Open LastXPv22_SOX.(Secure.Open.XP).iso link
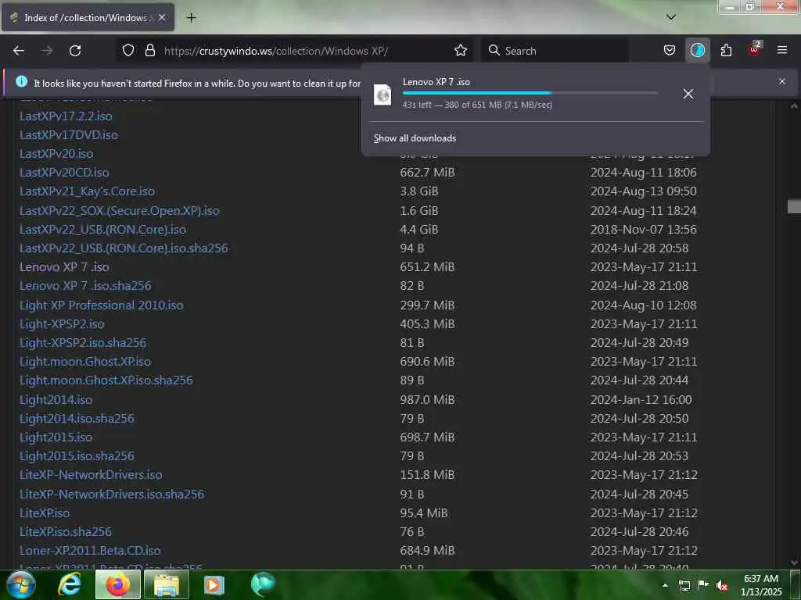Image resolution: width=801 pixels, height=600 pixels. 119,211
